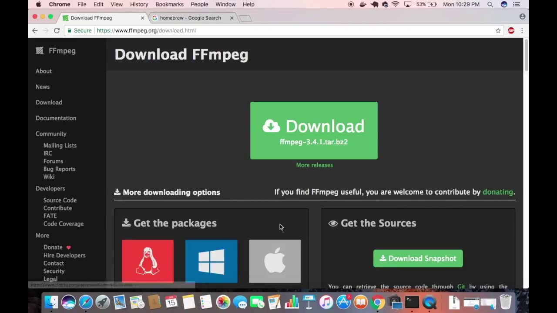Click More in the sidebar
The image size is (557, 313).
pyautogui.click(x=42, y=235)
